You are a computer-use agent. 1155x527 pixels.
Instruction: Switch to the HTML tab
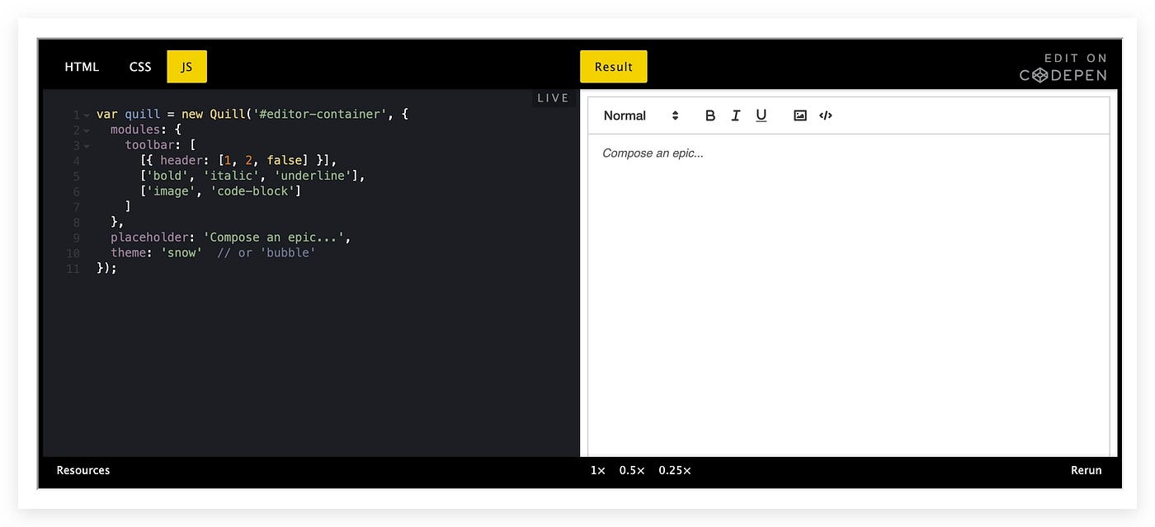82,67
